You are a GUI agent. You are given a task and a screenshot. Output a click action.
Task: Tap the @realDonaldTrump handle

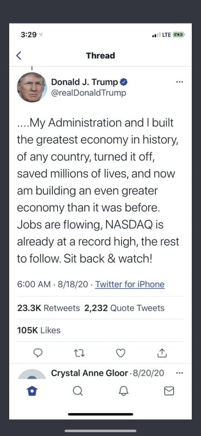click(89, 93)
